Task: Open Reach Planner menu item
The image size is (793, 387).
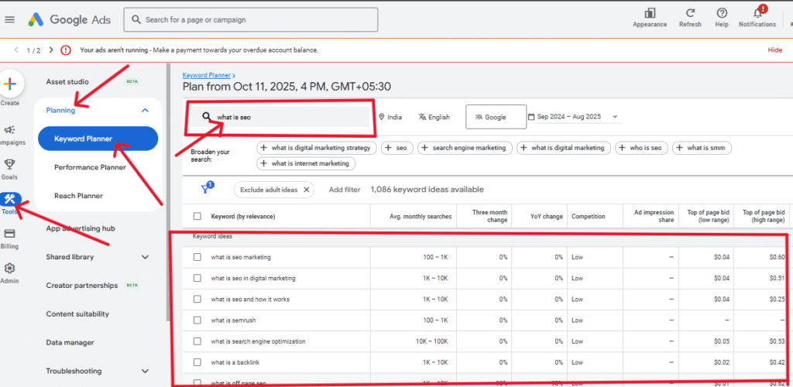Action: coord(78,196)
